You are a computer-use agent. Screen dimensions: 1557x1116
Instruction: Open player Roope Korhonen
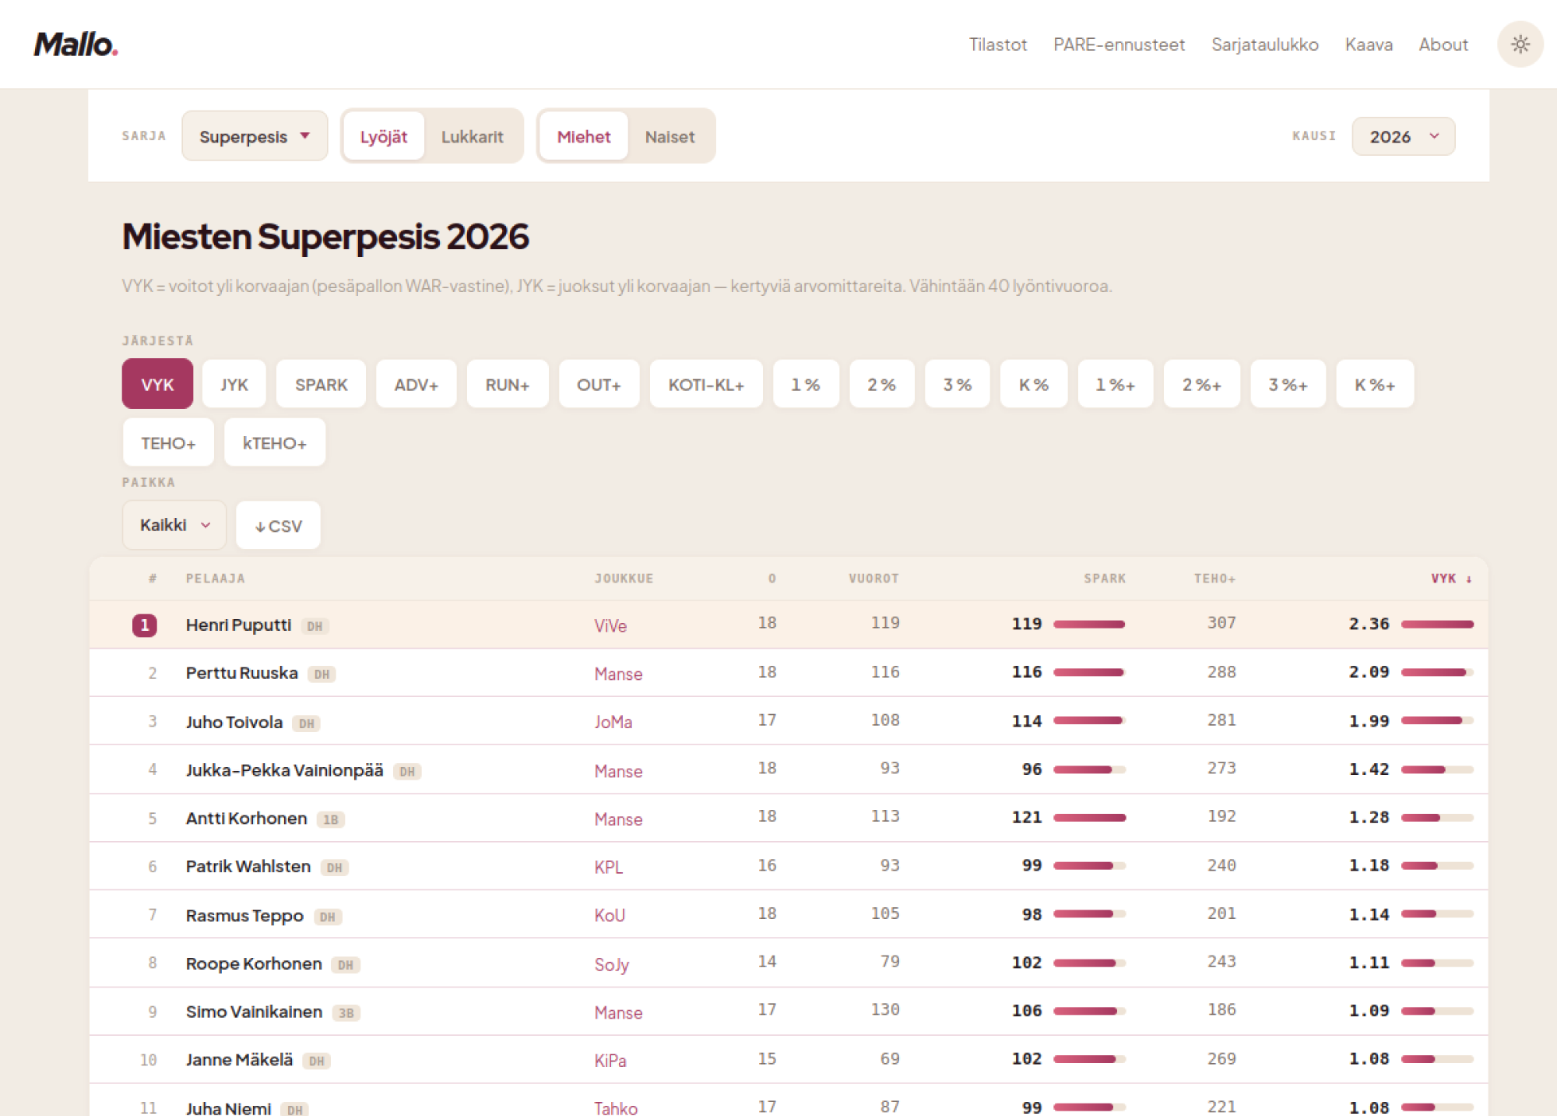click(x=253, y=963)
